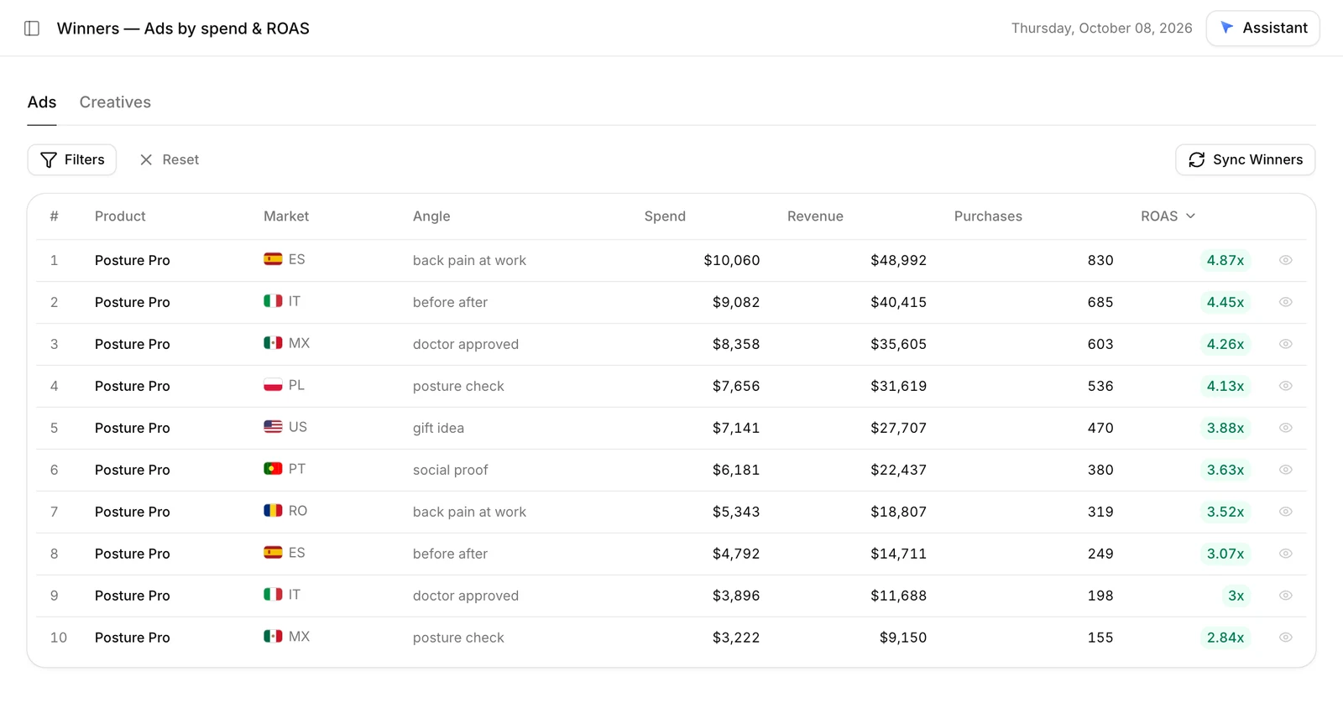Toggle eye icon on 2.84x ROAS row
The width and height of the screenshot is (1343, 708).
click(x=1285, y=638)
